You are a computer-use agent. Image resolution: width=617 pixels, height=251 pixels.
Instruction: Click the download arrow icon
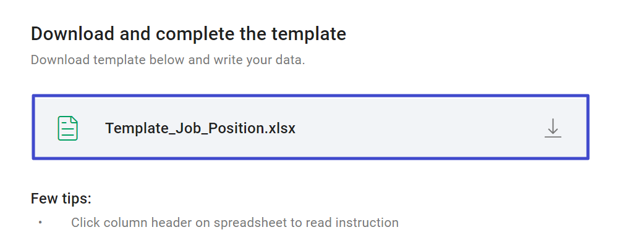553,128
